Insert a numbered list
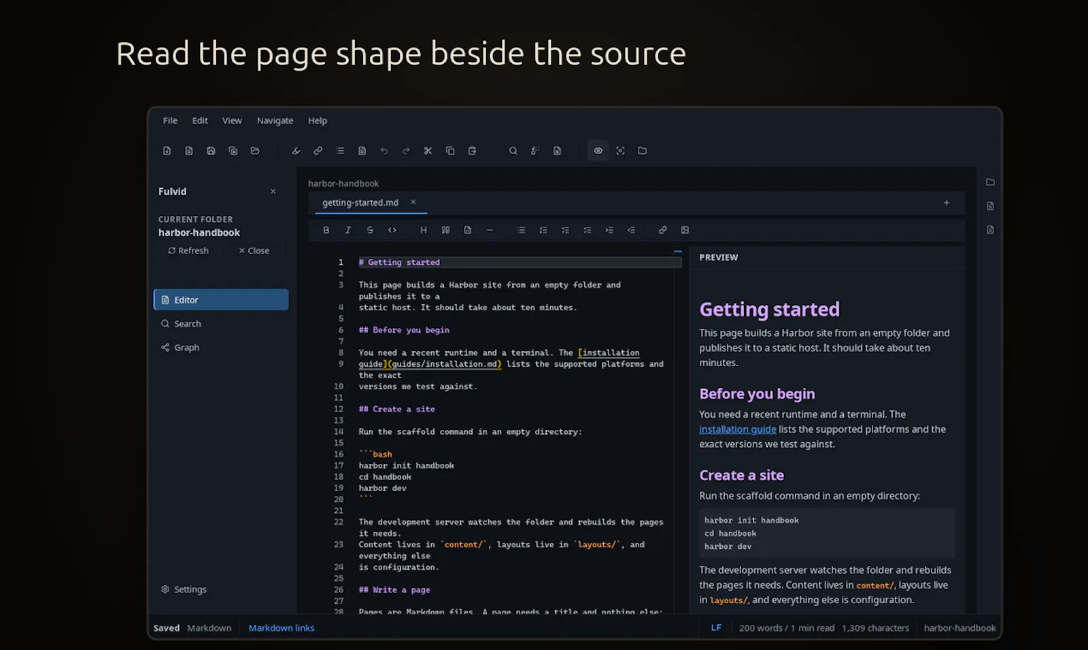 543,230
